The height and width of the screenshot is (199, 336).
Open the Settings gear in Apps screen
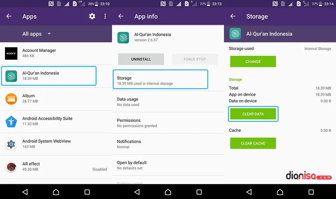(x=92, y=16)
